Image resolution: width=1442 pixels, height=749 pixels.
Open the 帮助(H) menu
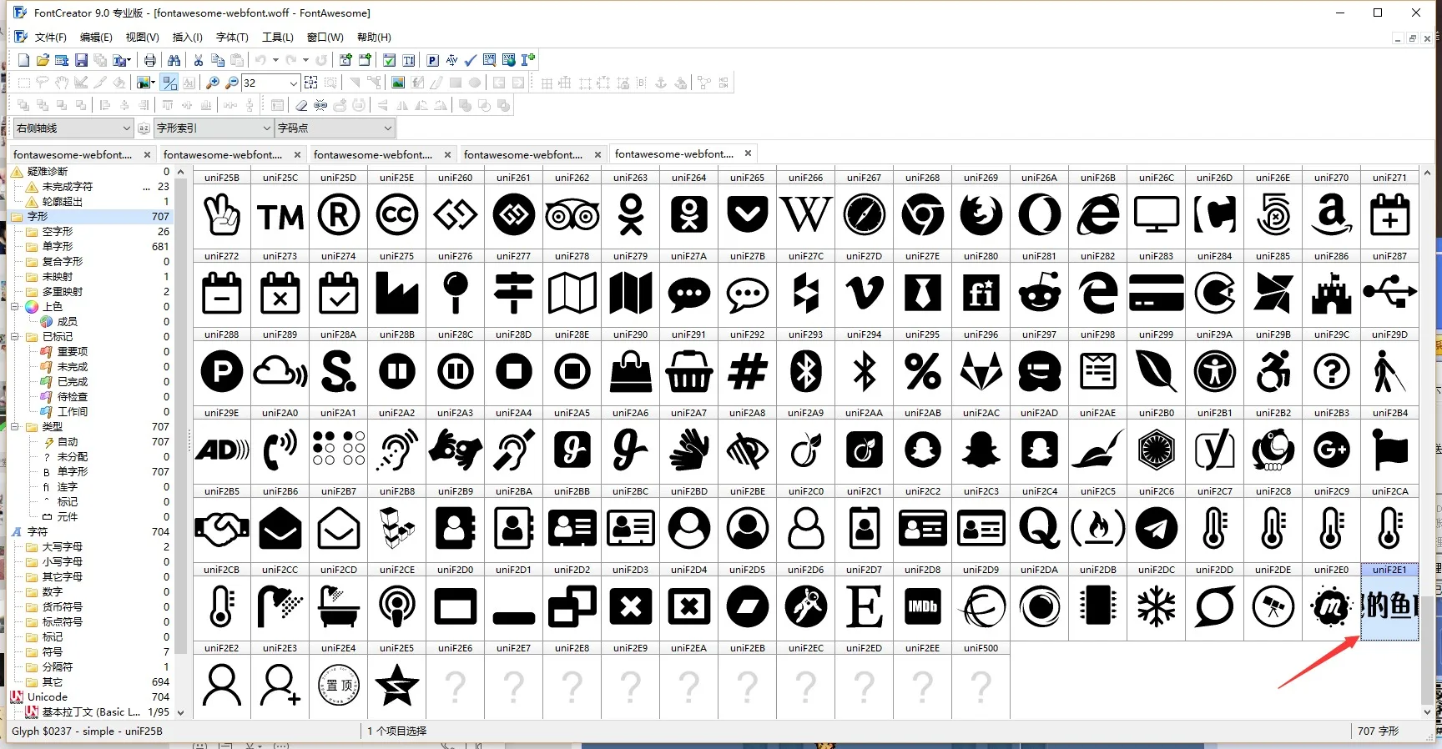[374, 38]
